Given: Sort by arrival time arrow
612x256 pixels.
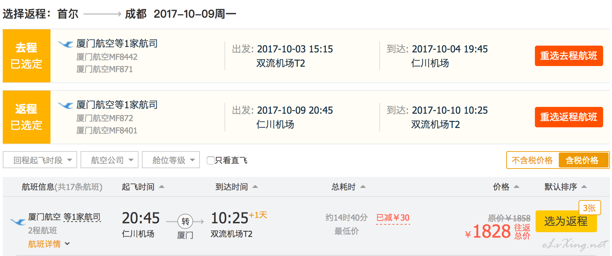Looking at the screenshot, I should click(x=255, y=187).
